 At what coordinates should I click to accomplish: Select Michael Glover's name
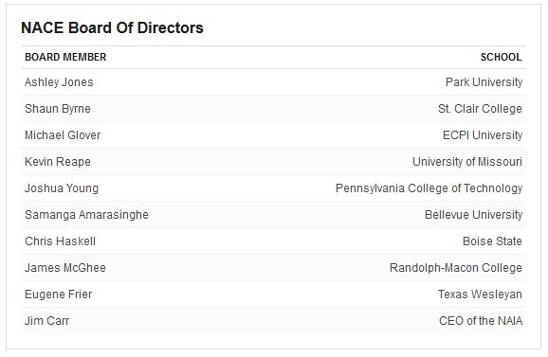click(x=63, y=135)
